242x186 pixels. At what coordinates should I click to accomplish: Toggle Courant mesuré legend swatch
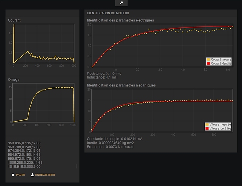[x=208, y=59]
